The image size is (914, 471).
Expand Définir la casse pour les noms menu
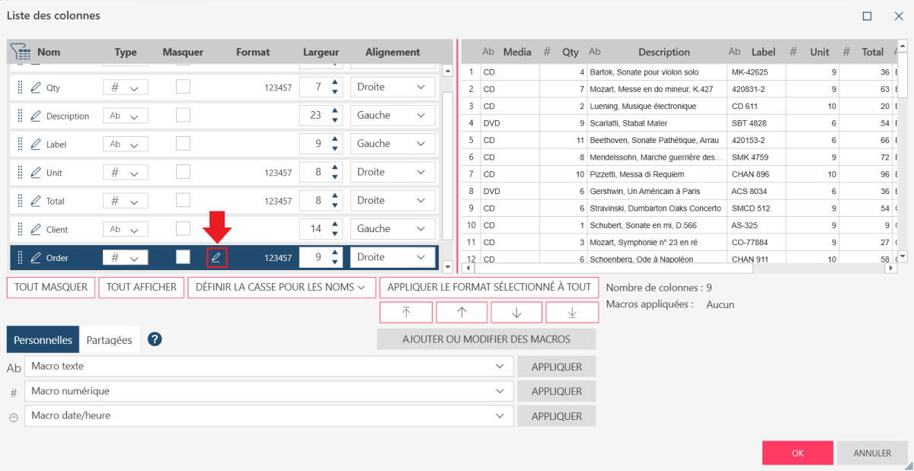click(x=282, y=287)
